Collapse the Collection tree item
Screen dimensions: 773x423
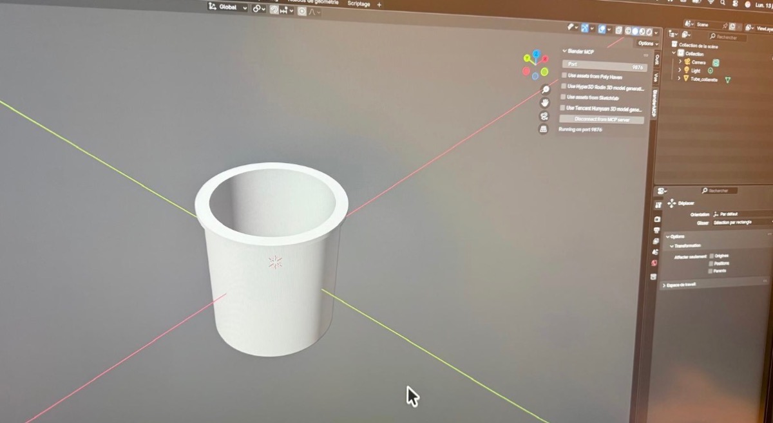(x=674, y=53)
